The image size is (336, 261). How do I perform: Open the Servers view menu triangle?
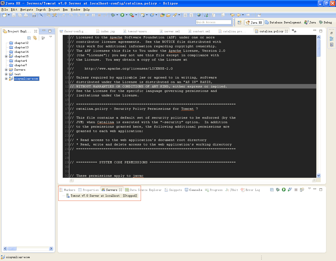[x=309, y=189]
